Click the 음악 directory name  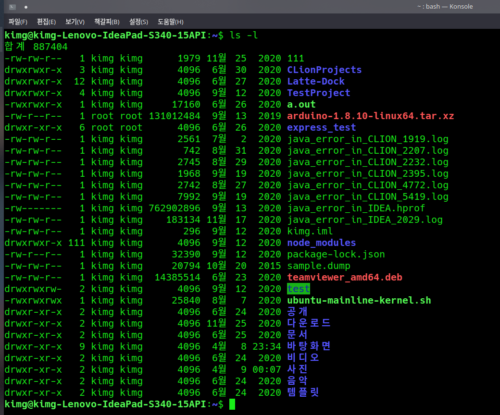point(297,380)
